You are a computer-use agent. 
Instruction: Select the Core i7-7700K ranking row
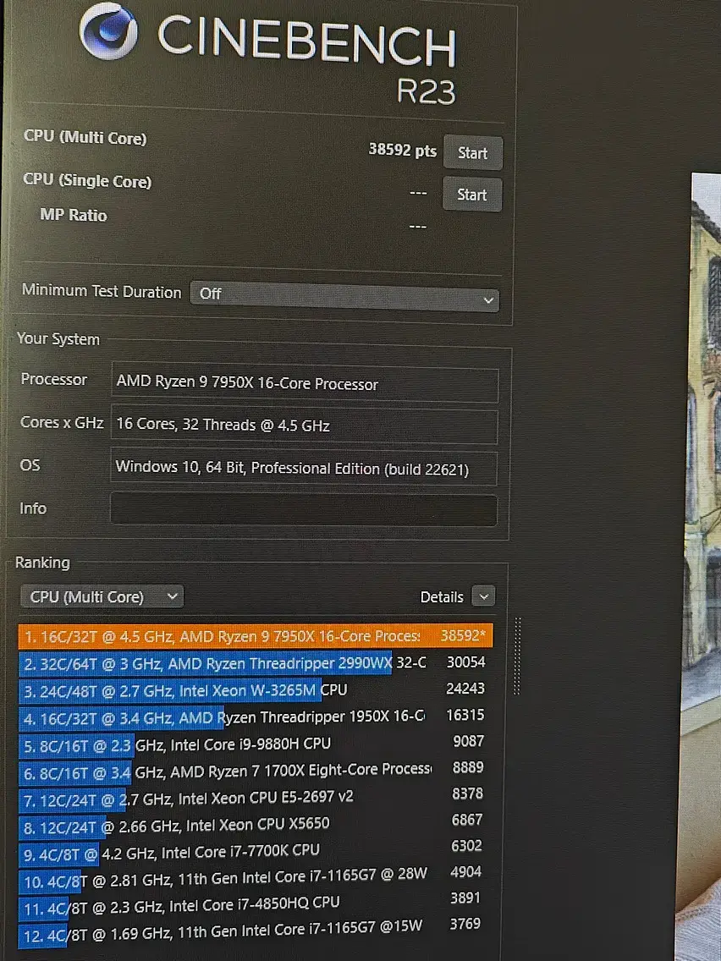(256, 851)
